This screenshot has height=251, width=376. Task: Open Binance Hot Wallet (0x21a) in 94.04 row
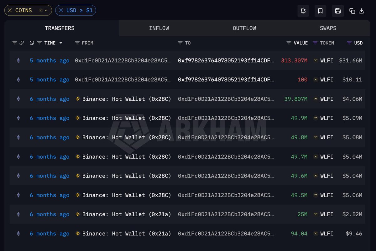point(127,233)
